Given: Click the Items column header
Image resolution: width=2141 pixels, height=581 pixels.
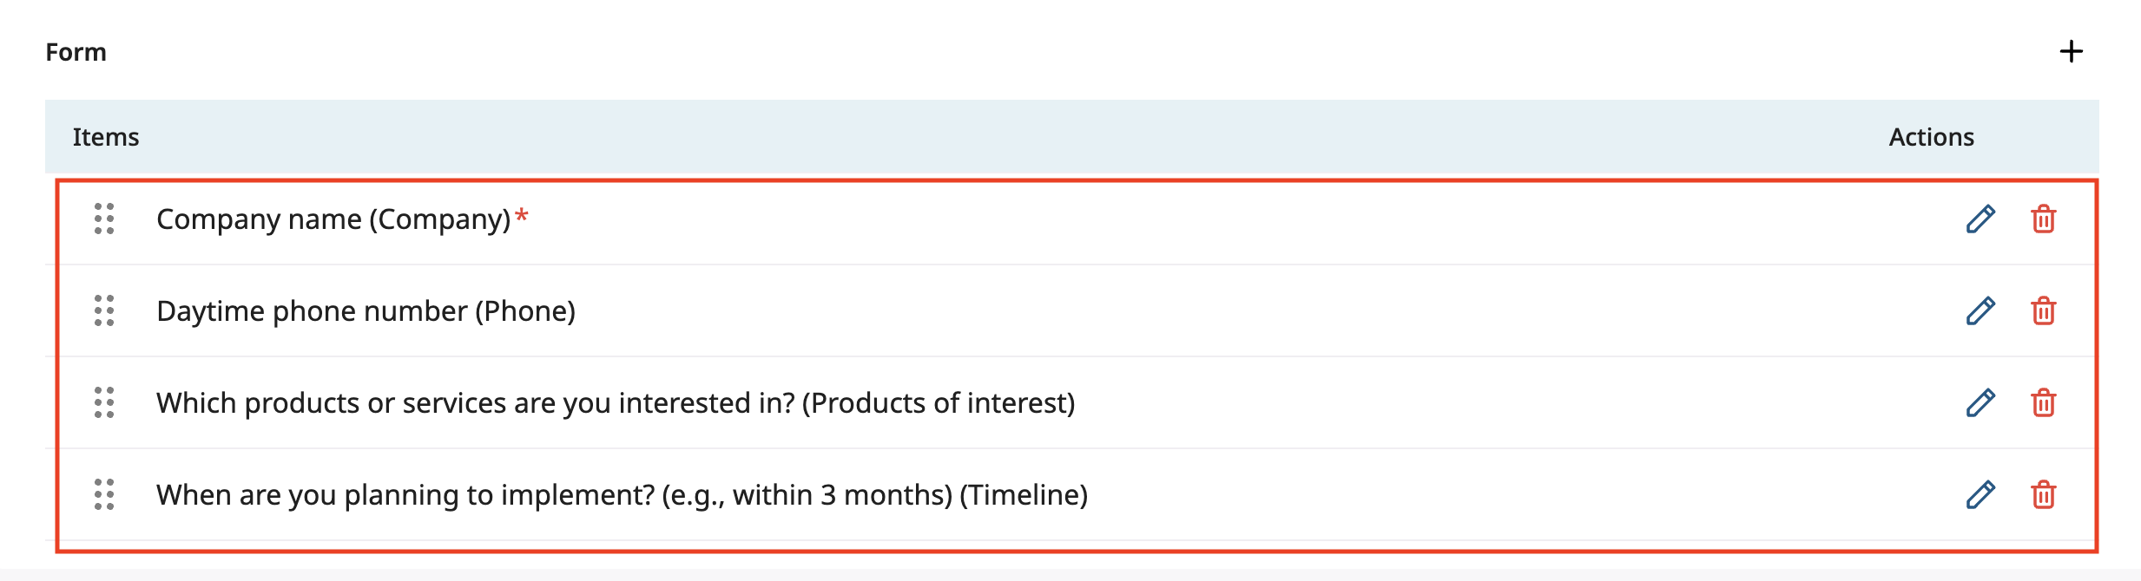Looking at the screenshot, I should point(106,137).
